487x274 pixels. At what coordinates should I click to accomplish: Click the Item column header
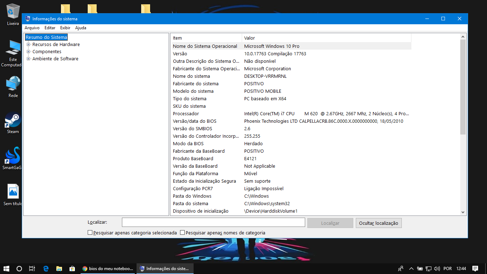tap(206, 38)
